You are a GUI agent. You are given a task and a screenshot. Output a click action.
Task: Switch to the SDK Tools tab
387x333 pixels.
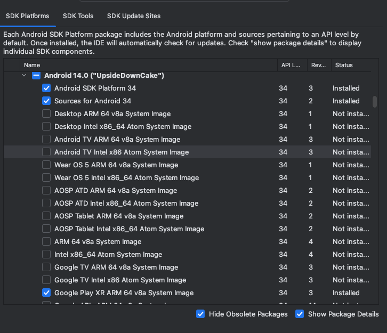(x=78, y=16)
